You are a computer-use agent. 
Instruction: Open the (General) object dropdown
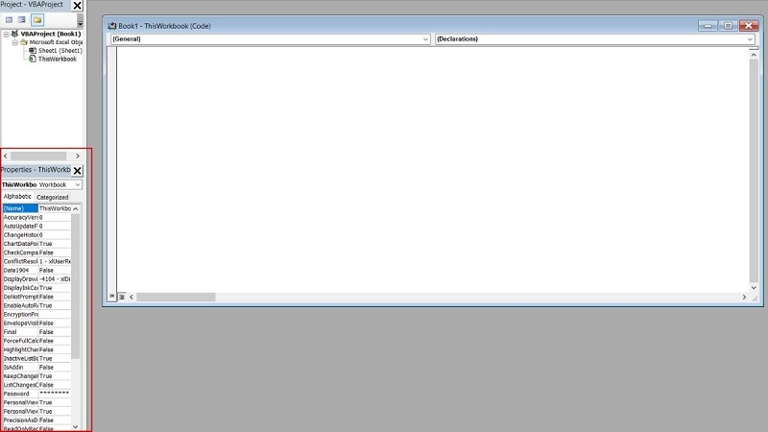pos(270,39)
